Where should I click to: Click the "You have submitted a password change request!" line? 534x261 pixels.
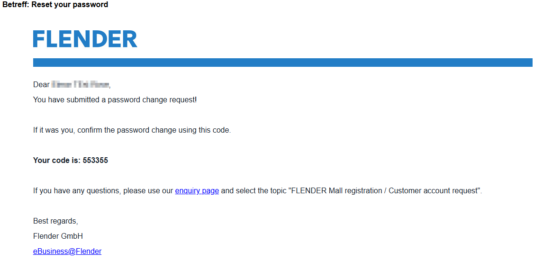[x=115, y=100]
